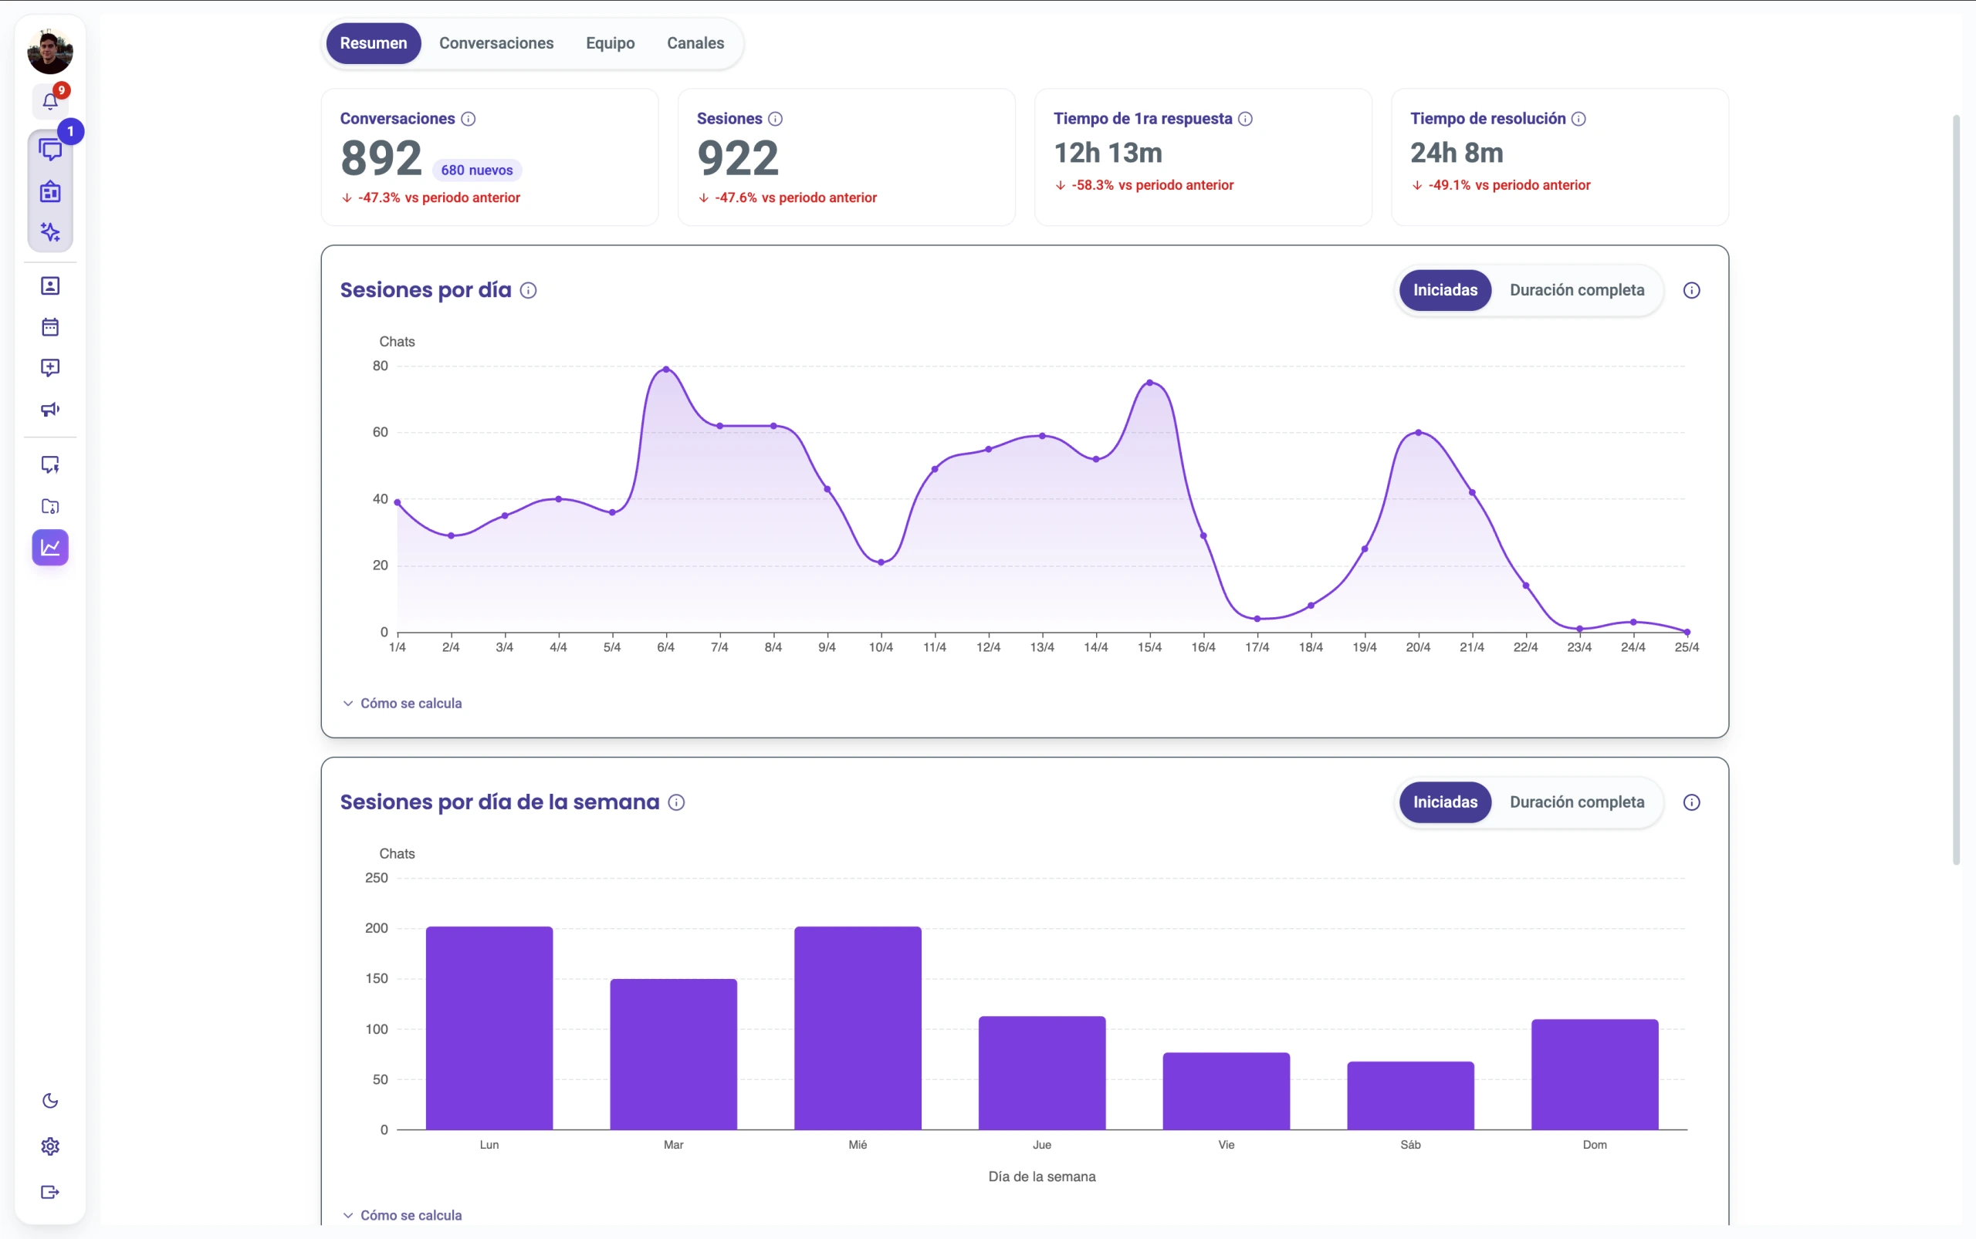
Task: Select Duración completa in Sesiones por día chart
Action: 1577,290
